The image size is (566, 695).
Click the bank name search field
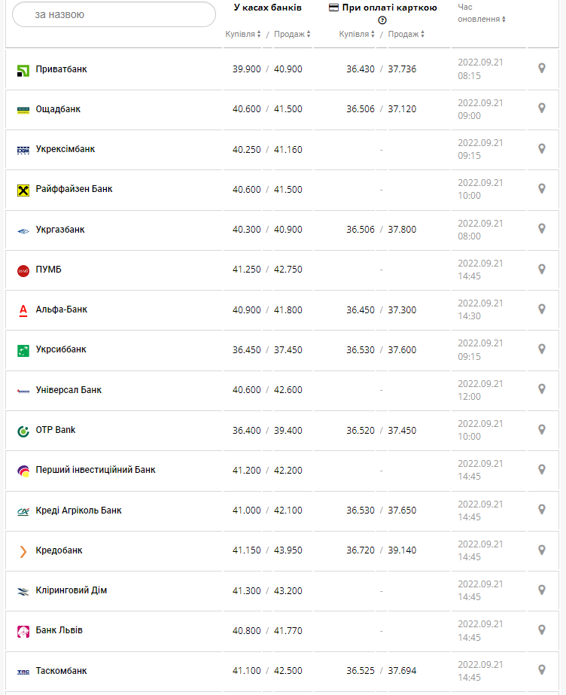tap(114, 14)
